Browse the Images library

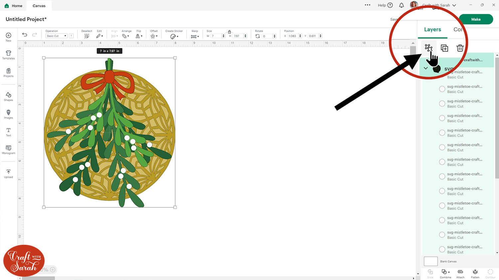[x=8, y=114]
